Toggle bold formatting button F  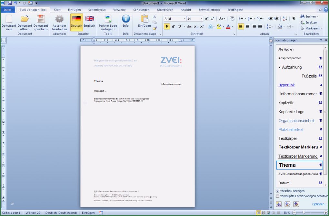pos(167,26)
